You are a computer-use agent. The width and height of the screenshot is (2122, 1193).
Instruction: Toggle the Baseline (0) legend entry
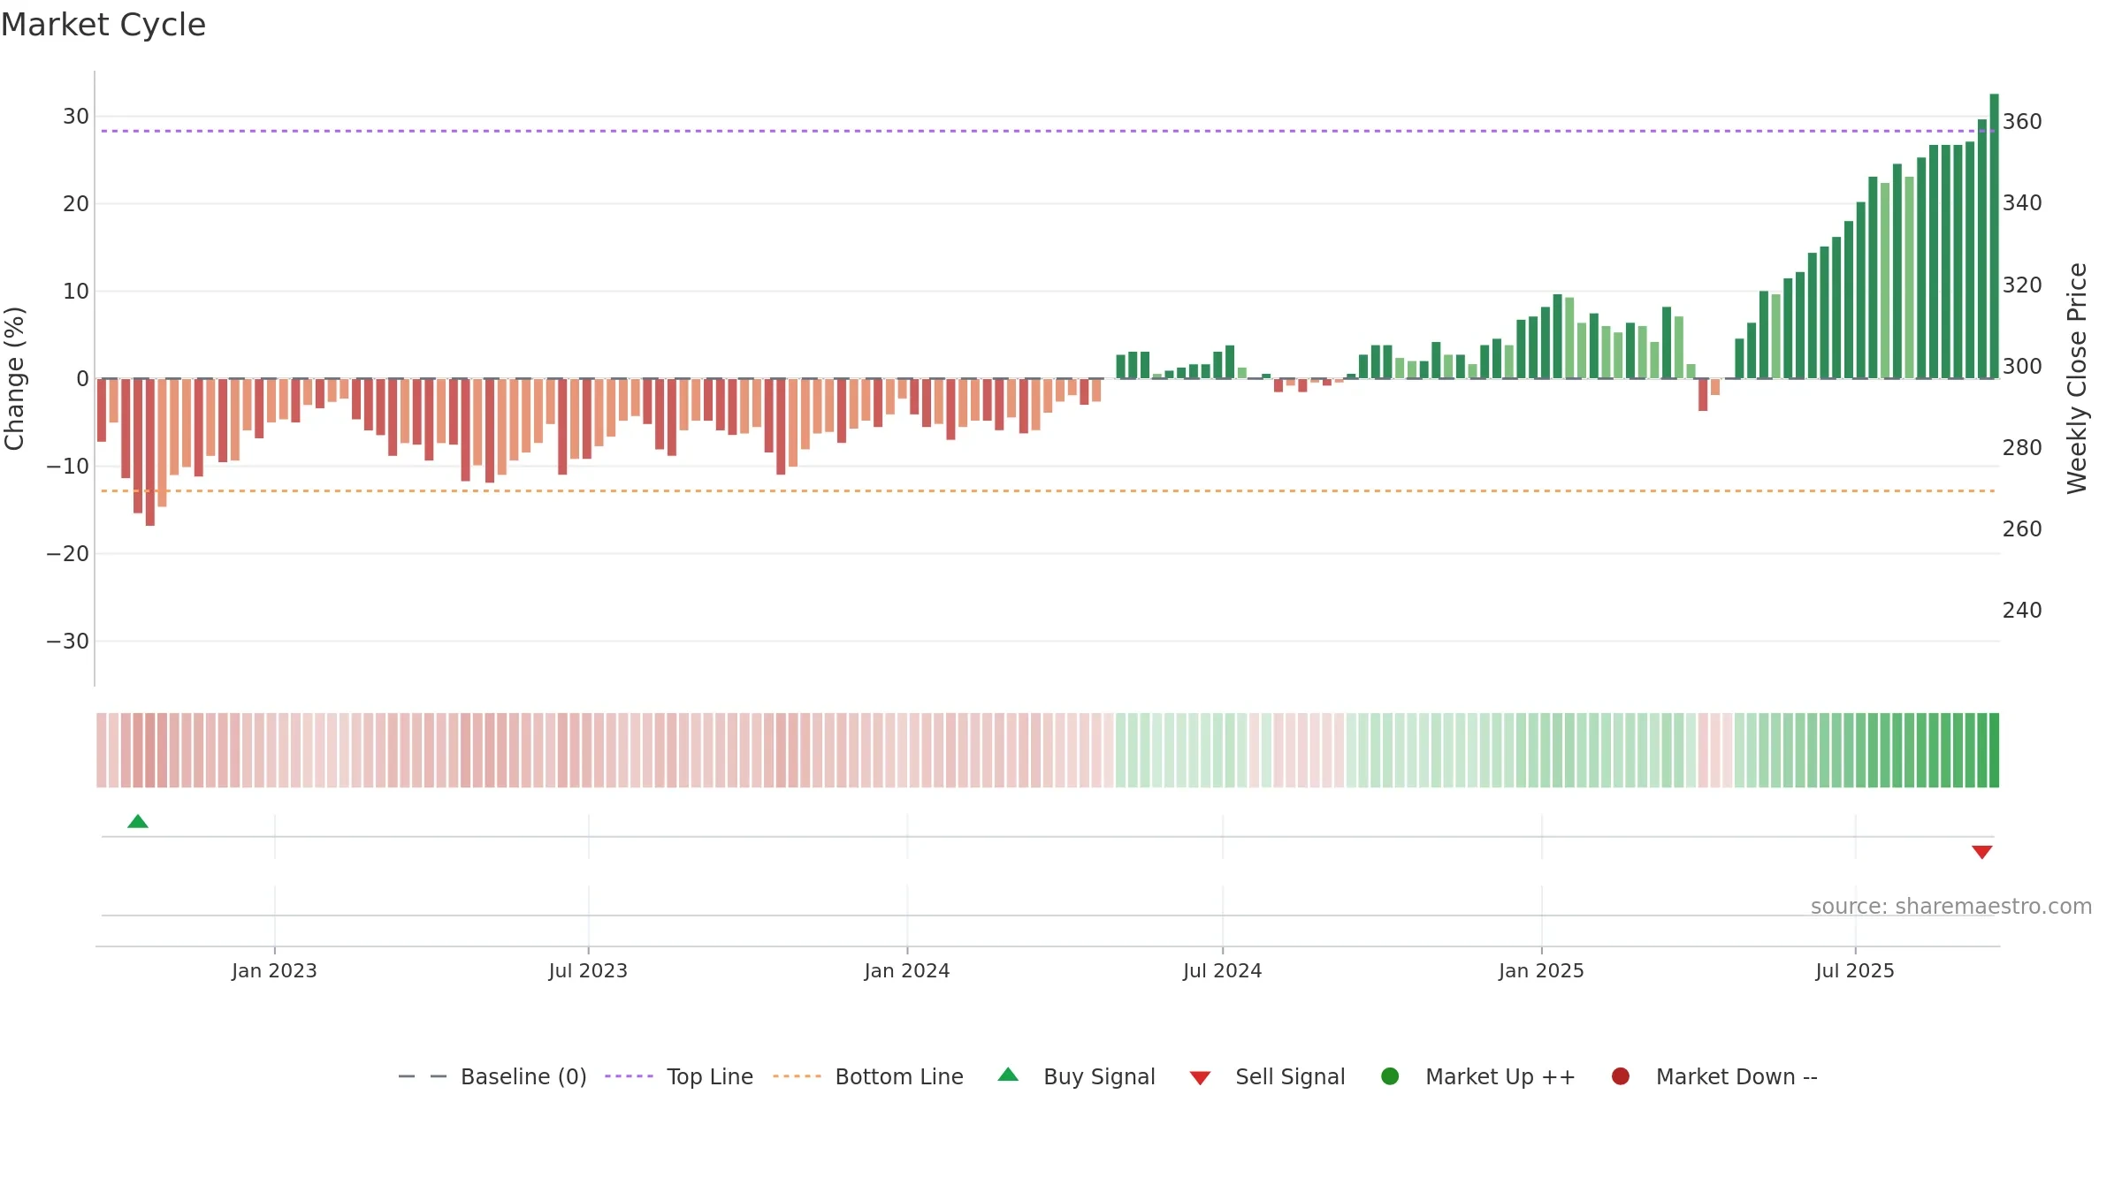point(492,1076)
